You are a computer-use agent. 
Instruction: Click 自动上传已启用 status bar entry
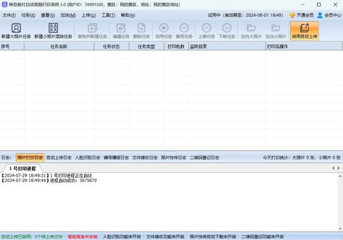click(32, 237)
